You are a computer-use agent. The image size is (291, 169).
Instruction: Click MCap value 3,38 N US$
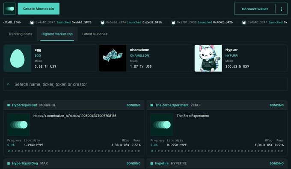pos(120,145)
